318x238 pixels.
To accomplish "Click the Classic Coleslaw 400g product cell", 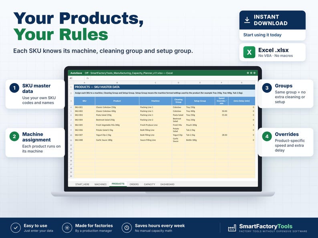I will click(117, 111).
